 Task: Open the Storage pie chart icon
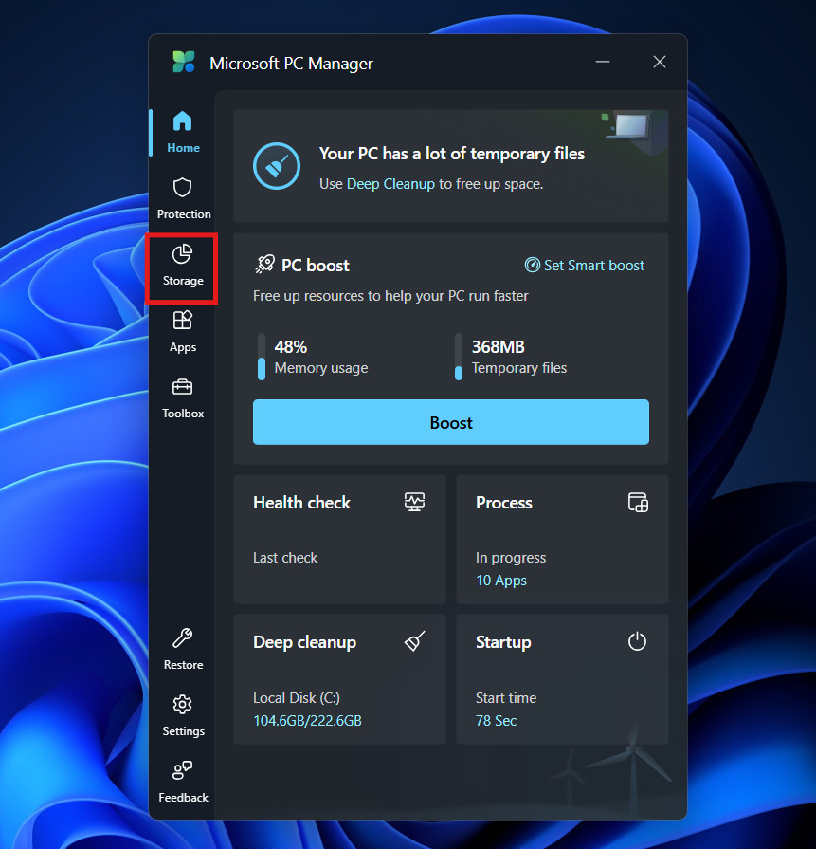[x=183, y=254]
